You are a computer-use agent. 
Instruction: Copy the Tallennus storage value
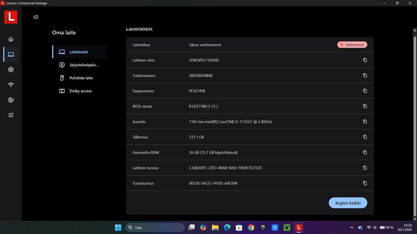[x=365, y=137]
